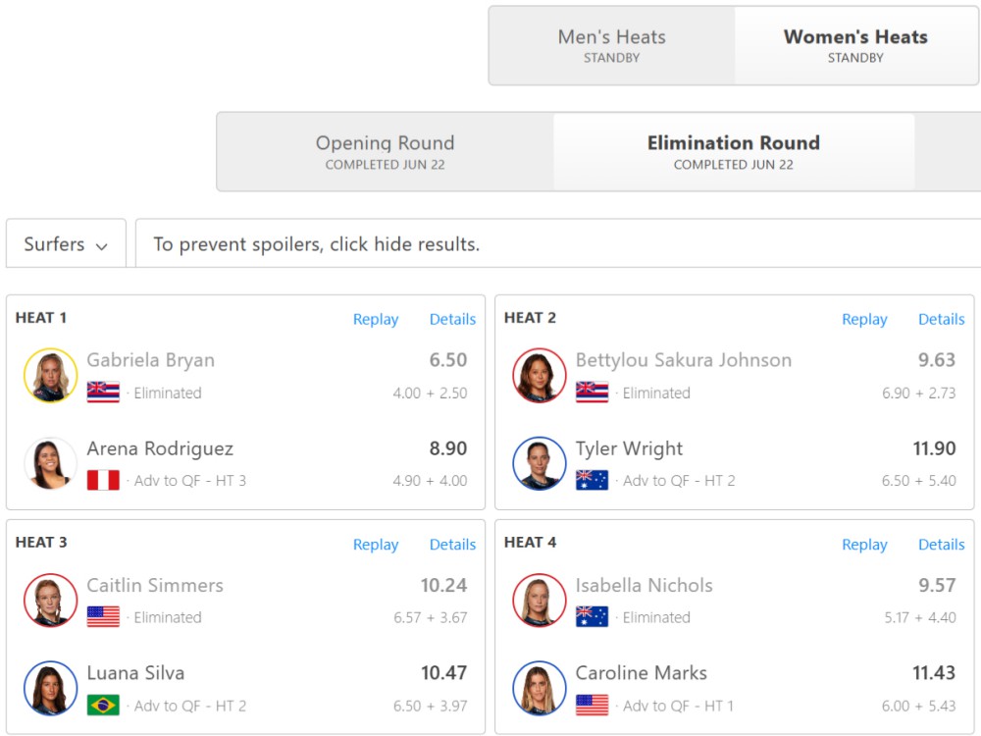View Heat 2 Details
Viewport: 981px width, 736px height.
click(x=941, y=319)
